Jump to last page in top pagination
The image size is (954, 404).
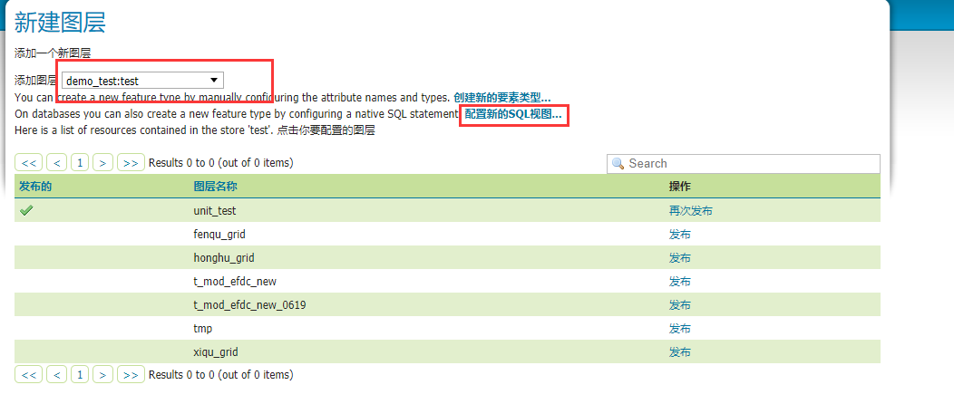[131, 163]
